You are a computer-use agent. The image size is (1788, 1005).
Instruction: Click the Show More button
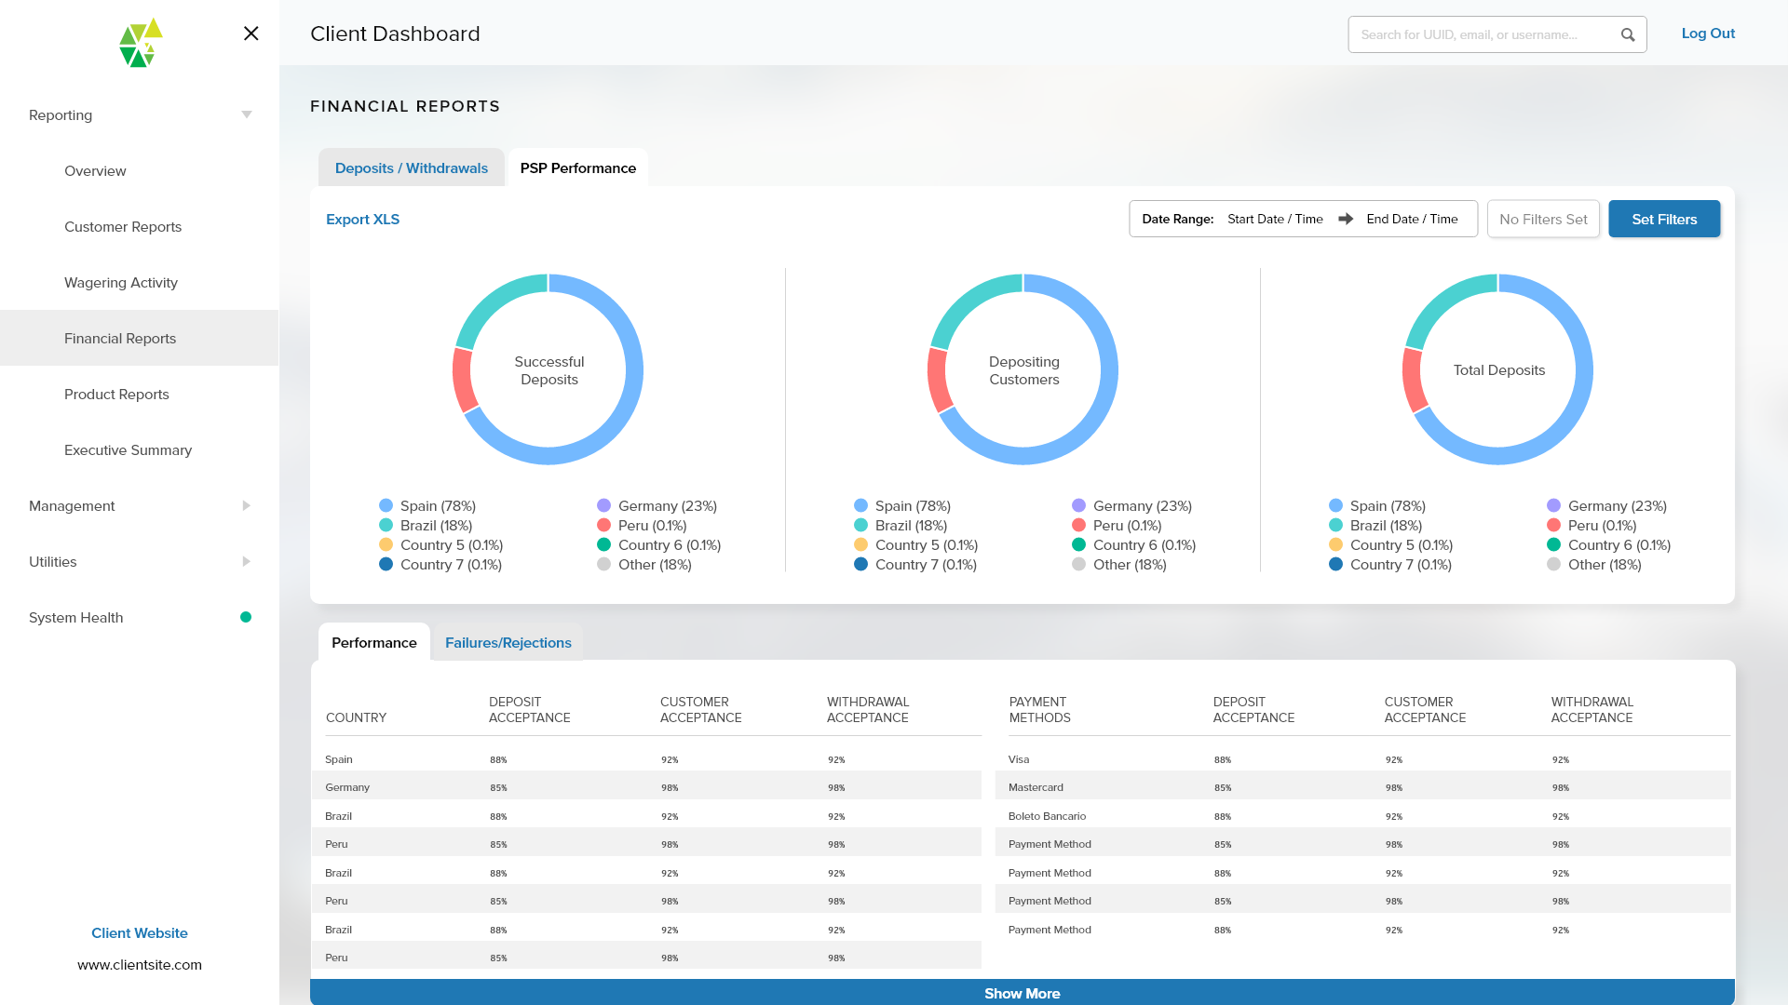[x=1023, y=993]
